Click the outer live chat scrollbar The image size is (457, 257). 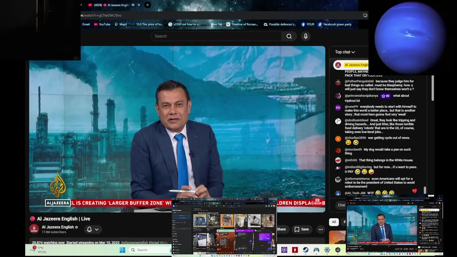[x=432, y=88]
